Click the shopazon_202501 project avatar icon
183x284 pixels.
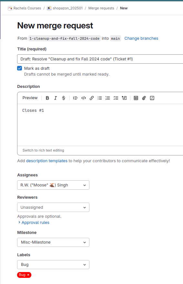49,8
